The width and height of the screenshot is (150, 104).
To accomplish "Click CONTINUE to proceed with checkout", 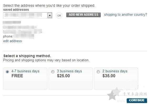I will click(x=137, y=100).
